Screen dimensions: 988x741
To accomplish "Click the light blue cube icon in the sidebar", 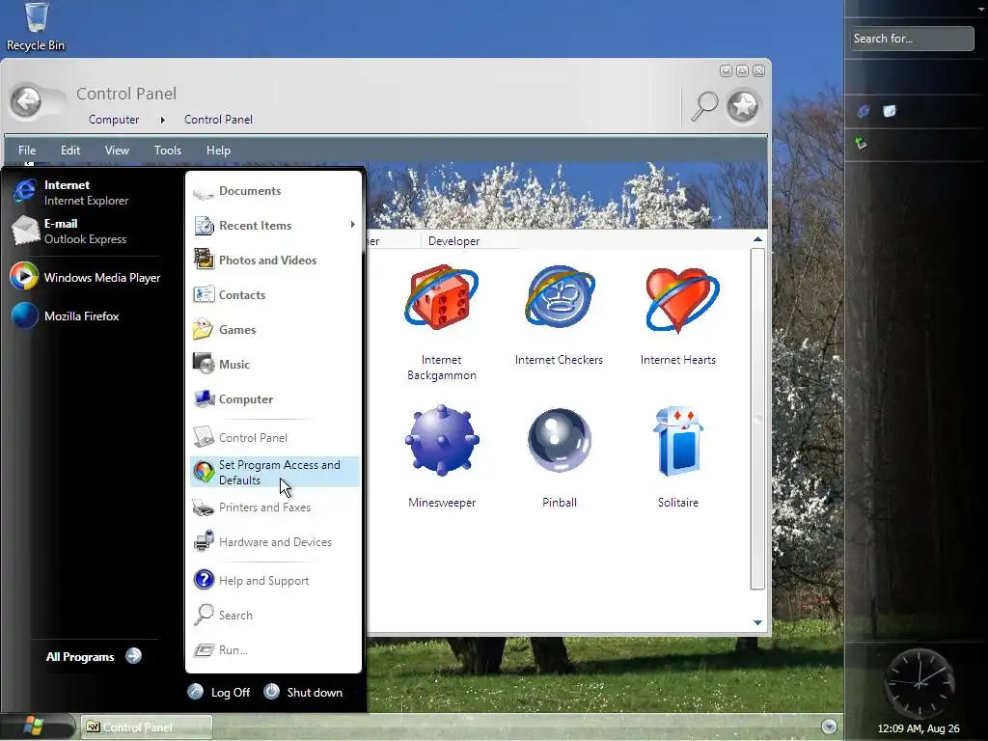I will click(889, 111).
